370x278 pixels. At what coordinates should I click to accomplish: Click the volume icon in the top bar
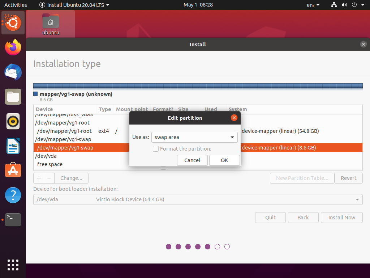pyautogui.click(x=344, y=5)
